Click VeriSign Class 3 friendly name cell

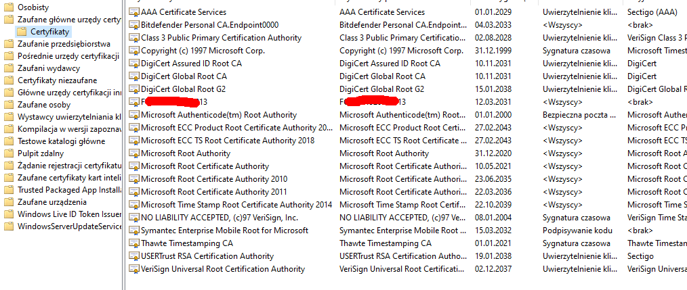click(x=657, y=38)
